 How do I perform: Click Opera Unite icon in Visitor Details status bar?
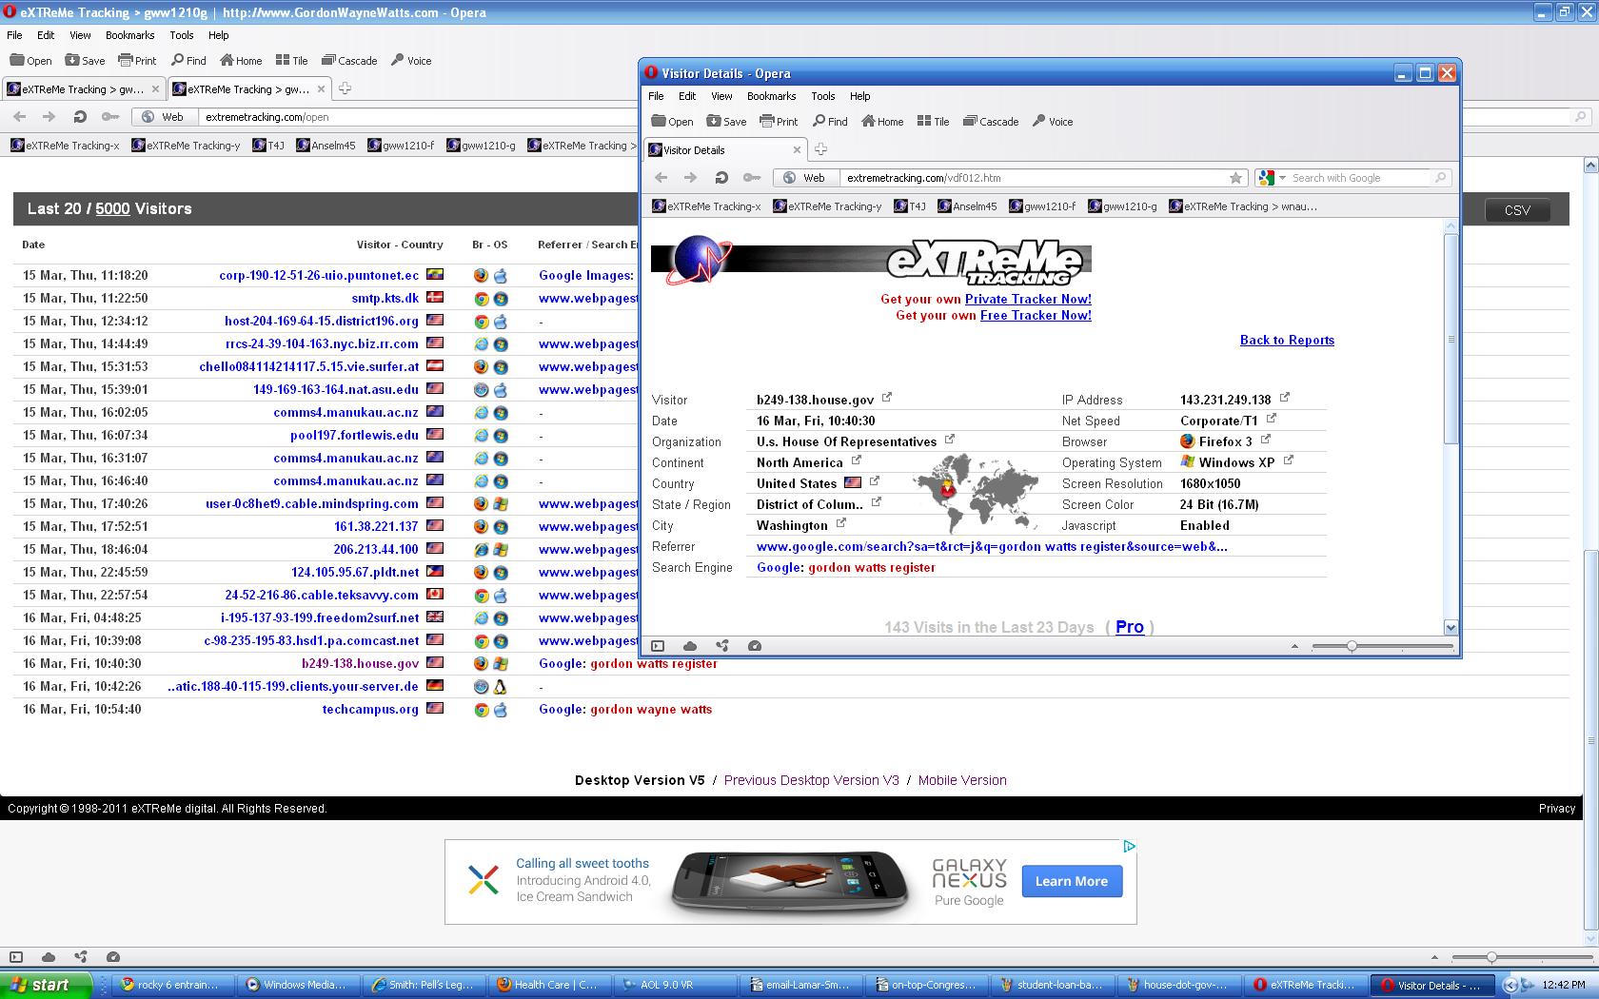pyautogui.click(x=722, y=646)
